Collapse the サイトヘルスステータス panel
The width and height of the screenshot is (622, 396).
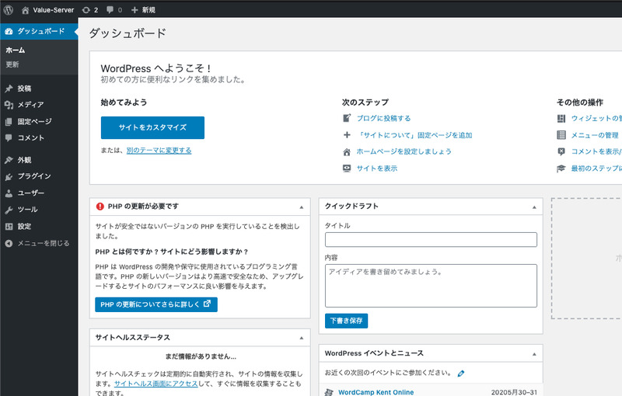click(x=301, y=338)
